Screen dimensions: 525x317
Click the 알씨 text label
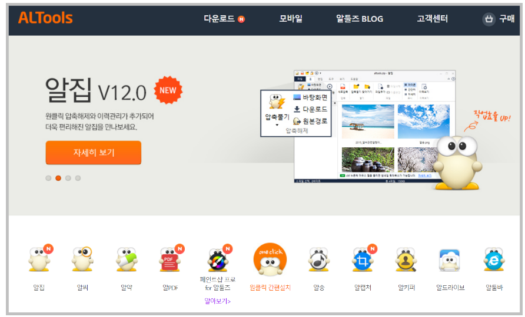[x=82, y=287]
